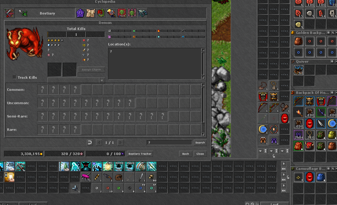The image size is (337, 205).
Task: Click the red book icon in the Cyclopedia toolbar
Action: [x=100, y=13]
